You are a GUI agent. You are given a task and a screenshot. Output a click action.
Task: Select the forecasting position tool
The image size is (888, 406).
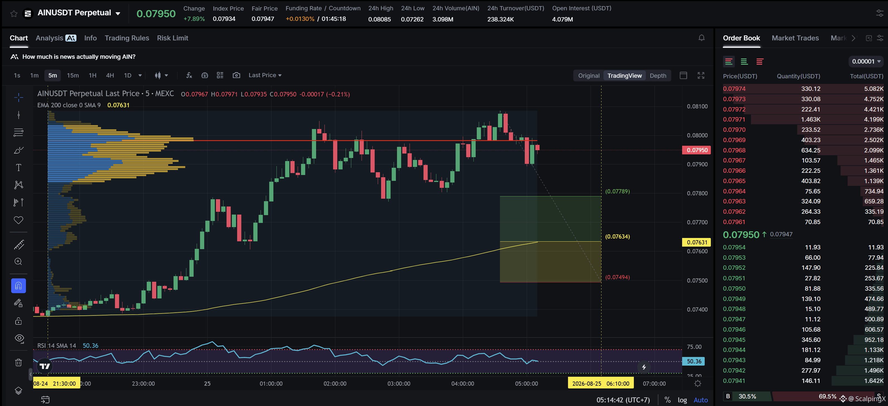click(x=19, y=203)
